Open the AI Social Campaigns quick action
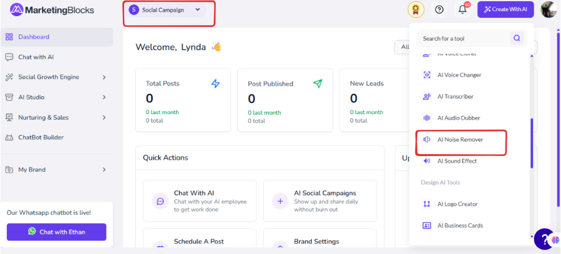Screen dimensions: 561x254 [x=320, y=201]
